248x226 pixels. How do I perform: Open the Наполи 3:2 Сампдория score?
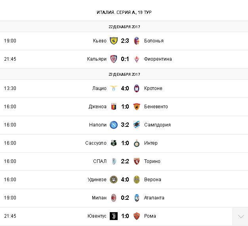coord(125,125)
